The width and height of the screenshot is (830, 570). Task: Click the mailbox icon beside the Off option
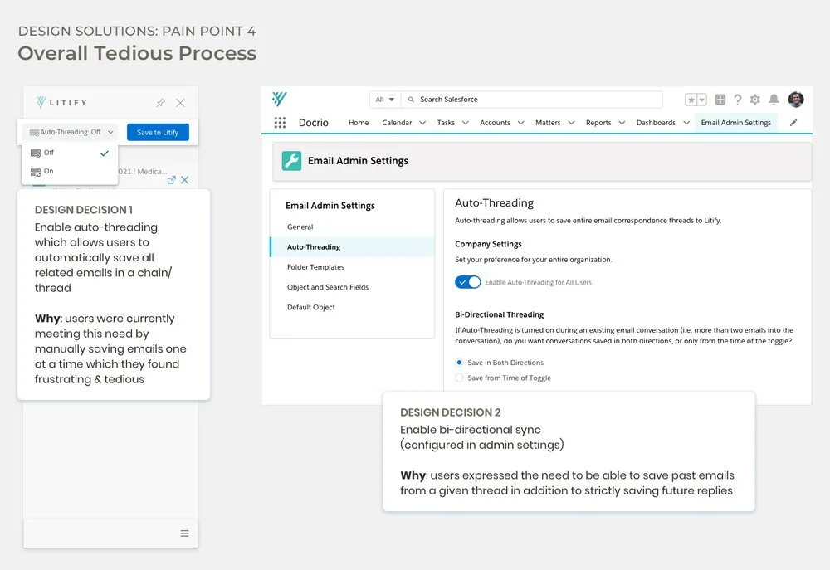click(36, 153)
